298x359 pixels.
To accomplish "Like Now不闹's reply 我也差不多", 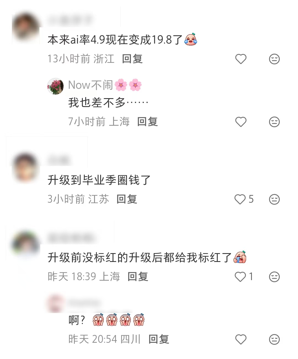I will [241, 122].
